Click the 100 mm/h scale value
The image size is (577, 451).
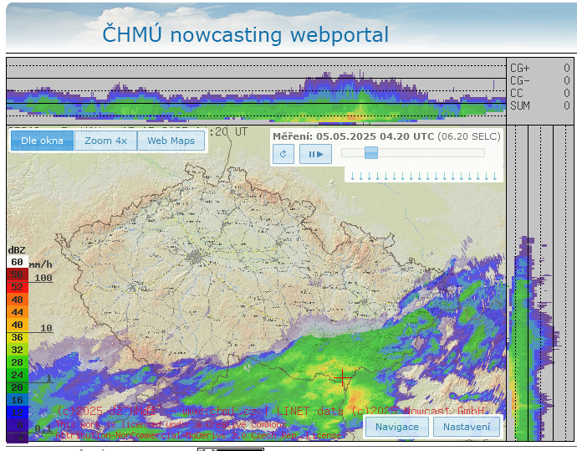click(x=43, y=278)
